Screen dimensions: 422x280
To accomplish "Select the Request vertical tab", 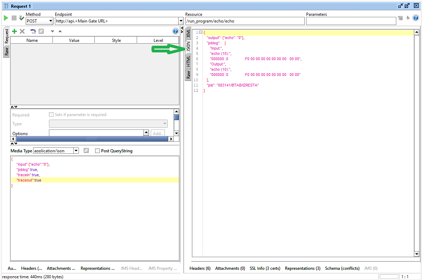I will tap(7, 36).
